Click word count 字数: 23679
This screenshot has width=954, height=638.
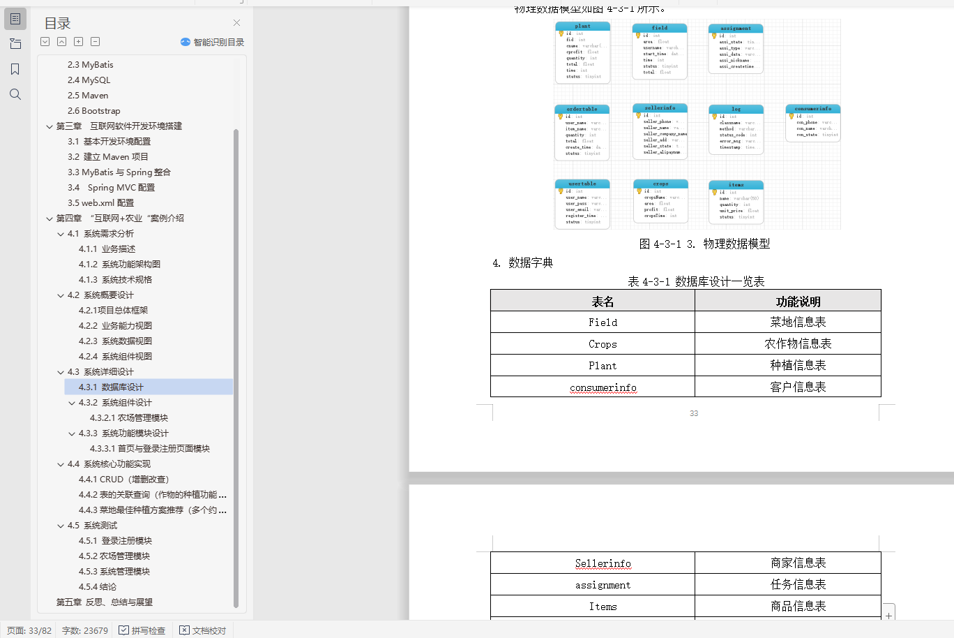point(85,630)
